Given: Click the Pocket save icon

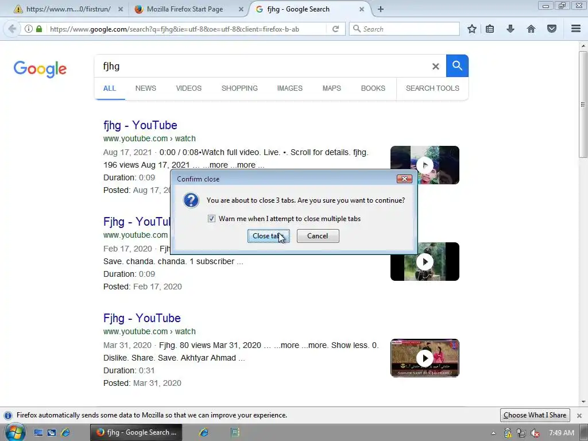Looking at the screenshot, I should pos(552,29).
